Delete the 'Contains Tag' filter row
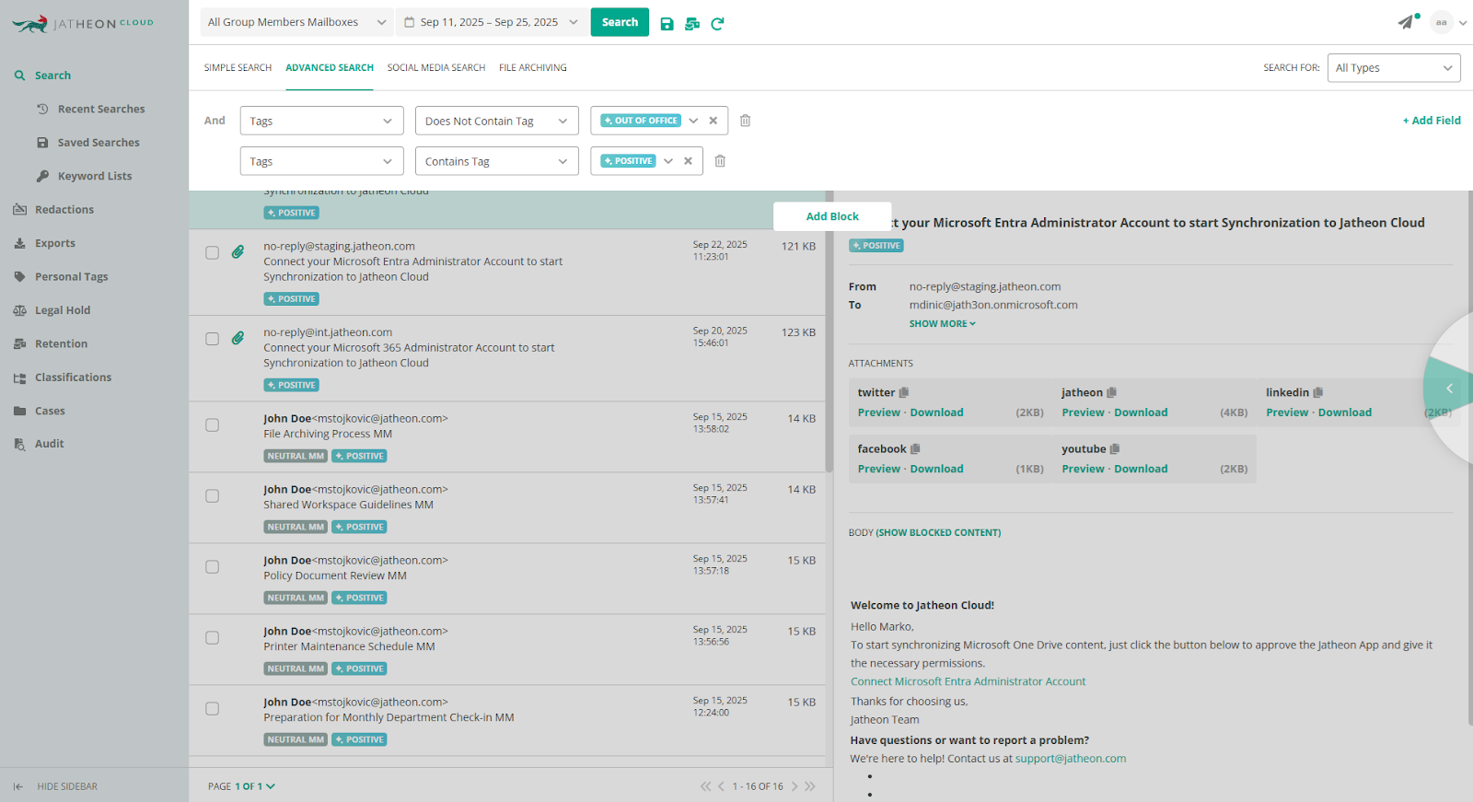1473x802 pixels. (721, 161)
